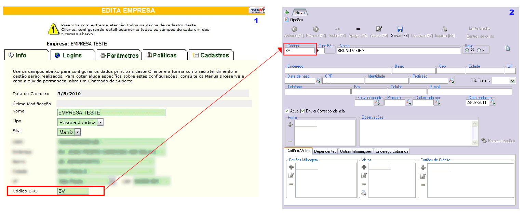The height and width of the screenshot is (216, 525).
Task: Go to next record with Próximo [F2]
Action: [316, 32]
